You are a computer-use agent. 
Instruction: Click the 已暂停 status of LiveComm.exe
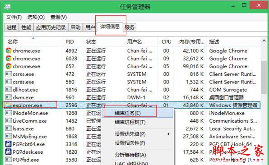point(93,121)
